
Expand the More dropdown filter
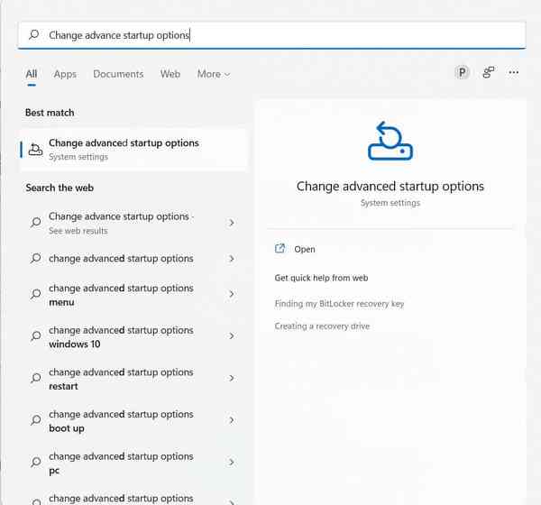coord(214,74)
